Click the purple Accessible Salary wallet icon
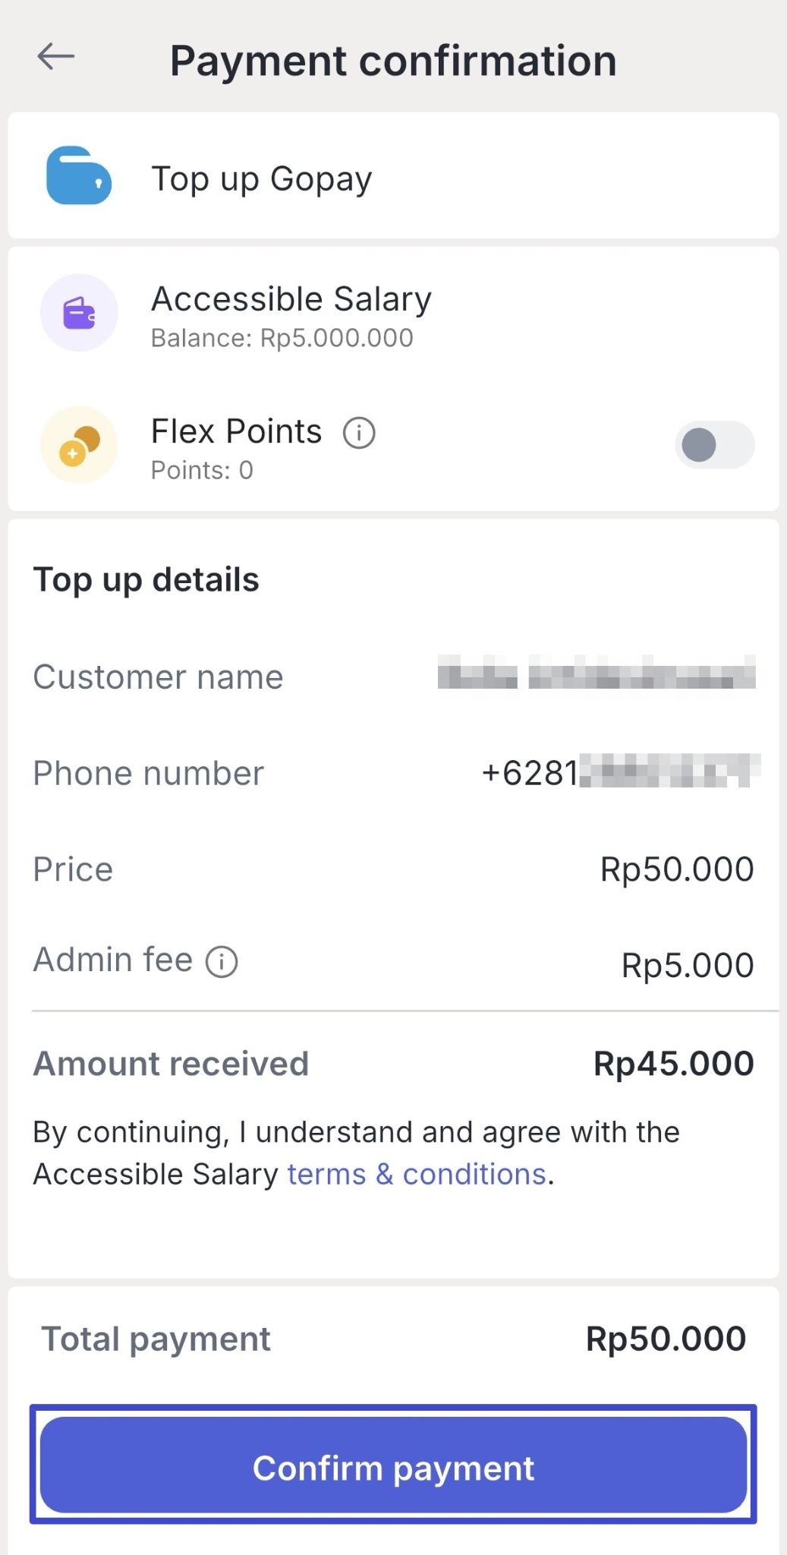This screenshot has width=787, height=1555. click(x=79, y=313)
